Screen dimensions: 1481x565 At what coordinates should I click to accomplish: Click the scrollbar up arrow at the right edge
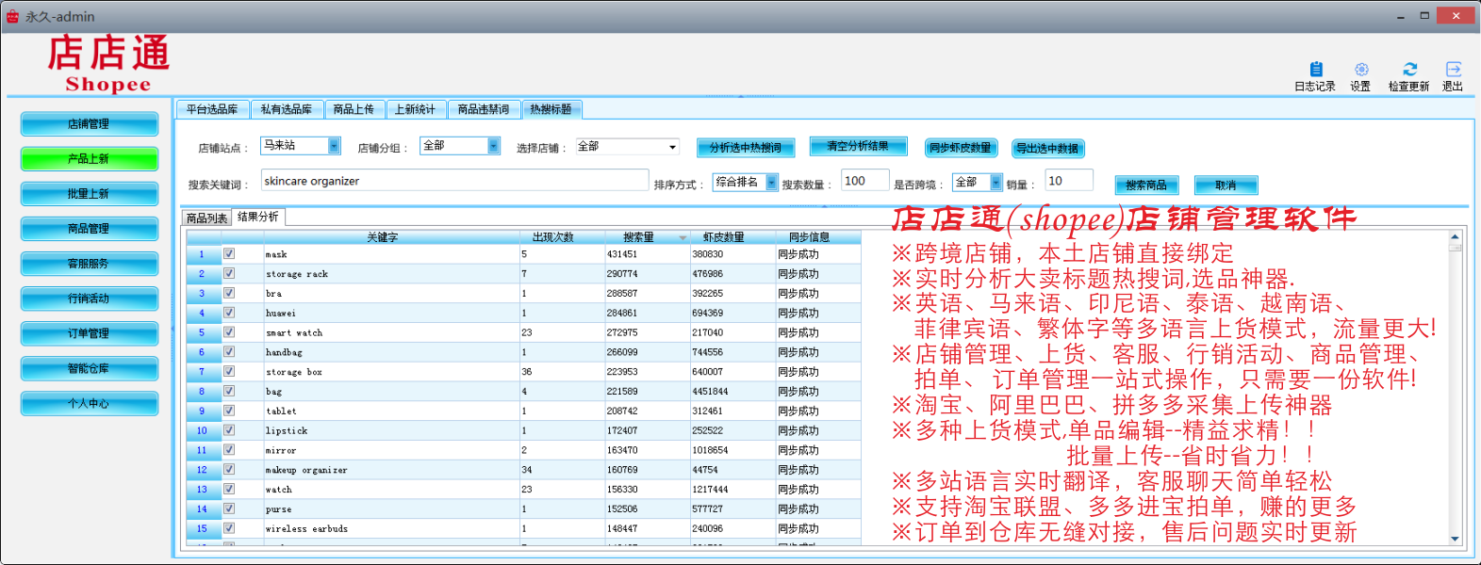pyautogui.click(x=1455, y=236)
